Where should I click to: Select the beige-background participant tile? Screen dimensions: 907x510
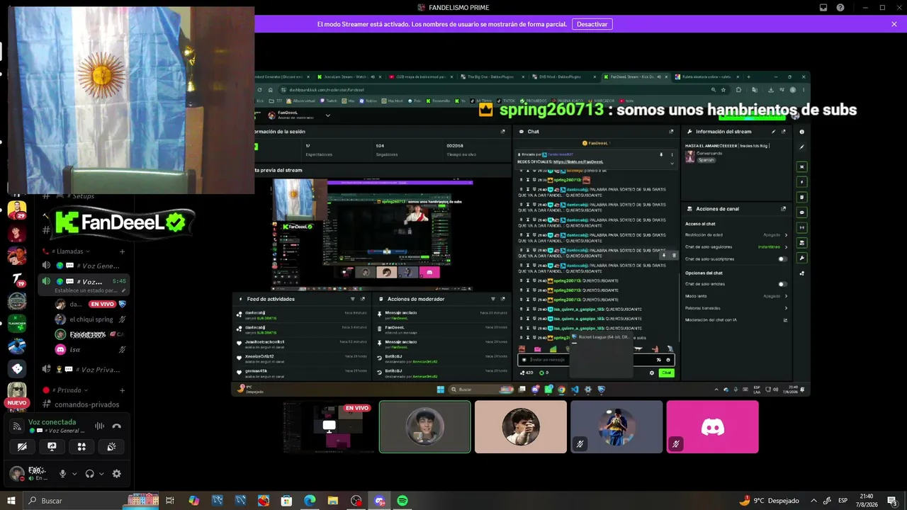(521, 426)
